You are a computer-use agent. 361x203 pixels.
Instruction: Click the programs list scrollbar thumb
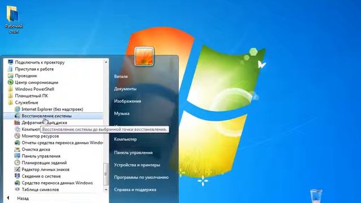106,174
